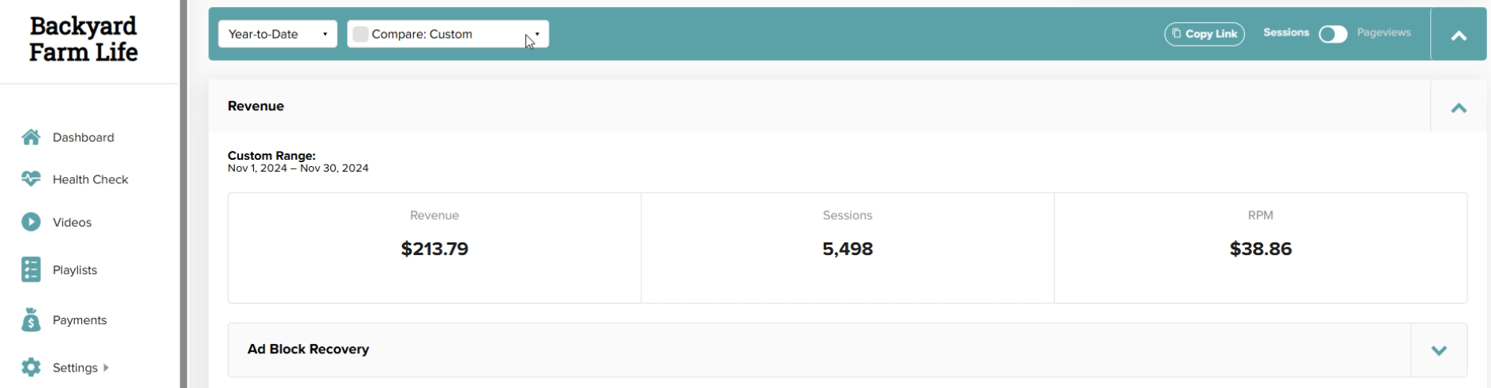Open the Year-to-Date range dropdown
The image size is (1491, 388).
(x=278, y=34)
